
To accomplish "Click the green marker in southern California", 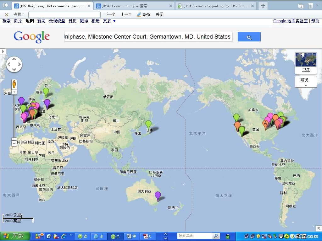I will tap(242, 131).
